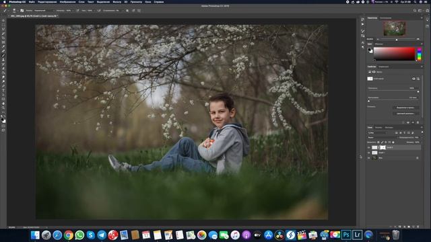
Task: Select the Rectangular Marquee tool
Action: (x=3, y=25)
